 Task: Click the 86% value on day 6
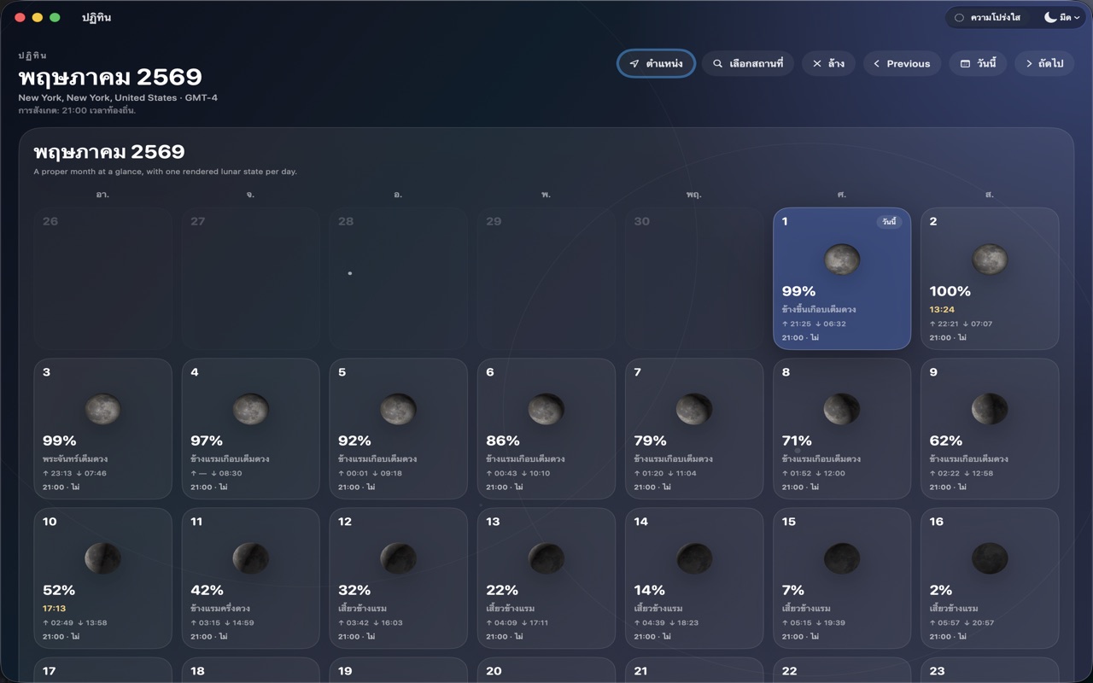503,441
